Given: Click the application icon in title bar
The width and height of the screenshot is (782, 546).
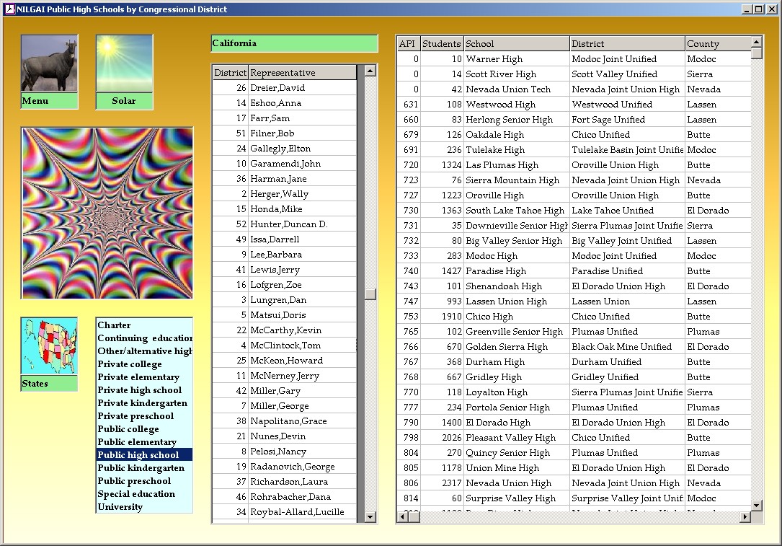Looking at the screenshot, I should pos(9,9).
